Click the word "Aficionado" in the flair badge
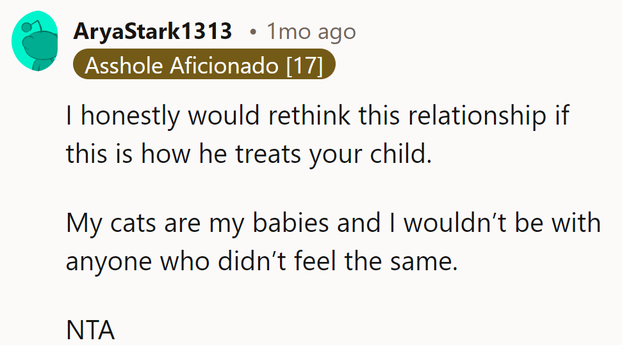Screen dimensions: 622x345 pos(227,65)
